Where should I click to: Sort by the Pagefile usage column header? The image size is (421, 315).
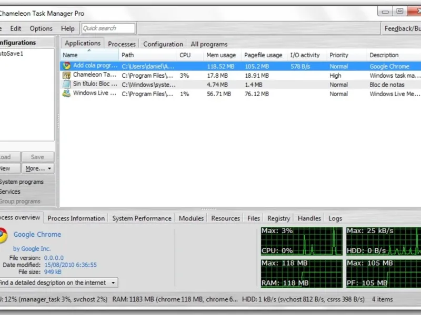click(x=264, y=55)
